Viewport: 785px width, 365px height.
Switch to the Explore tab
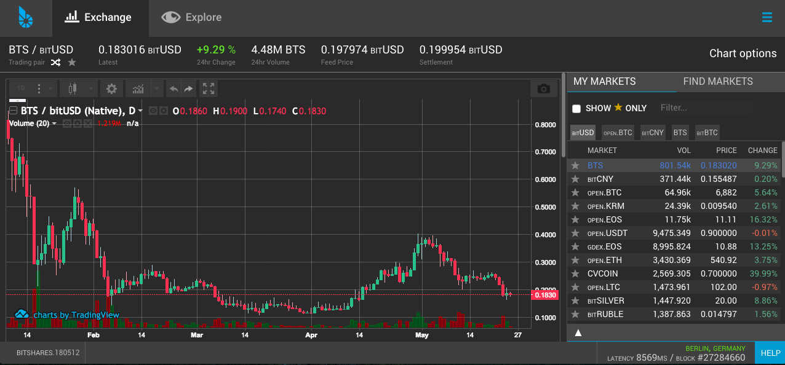tap(191, 18)
